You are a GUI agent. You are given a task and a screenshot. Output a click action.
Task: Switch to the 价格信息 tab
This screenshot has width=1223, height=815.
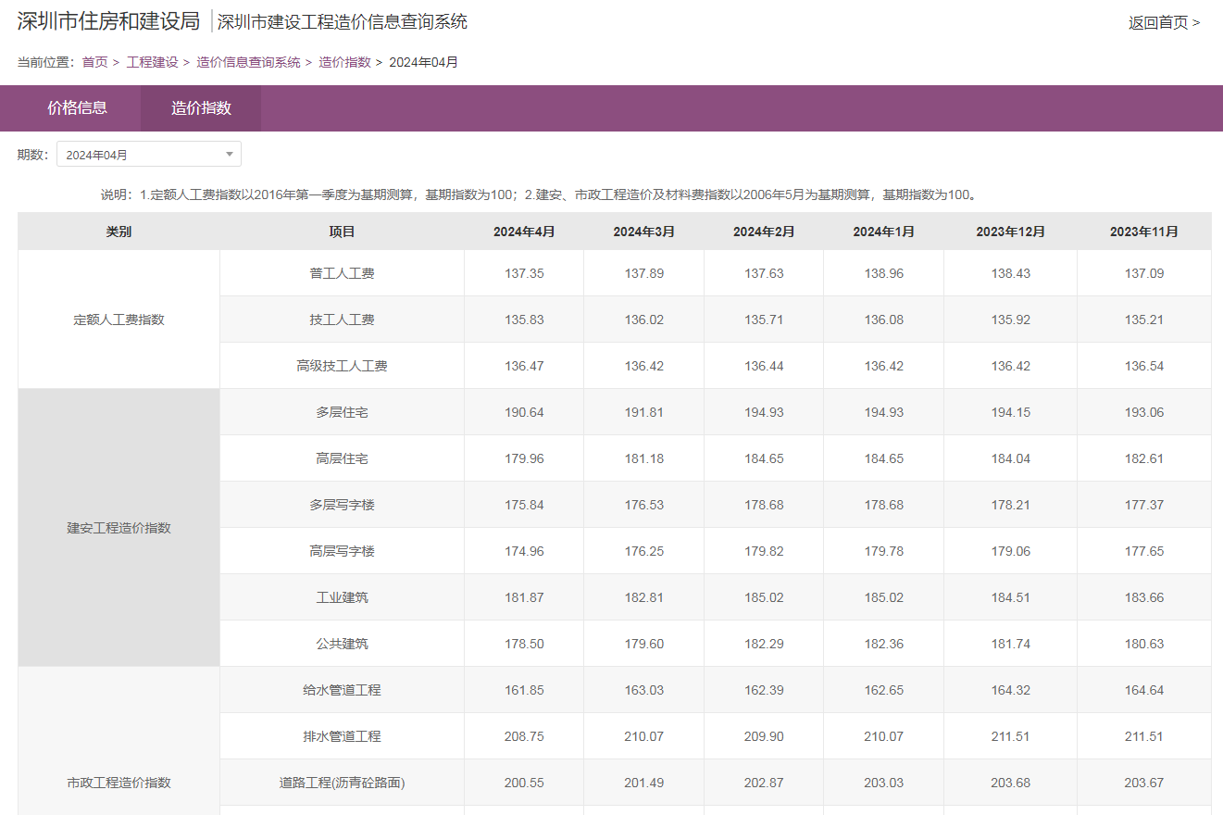coord(78,108)
